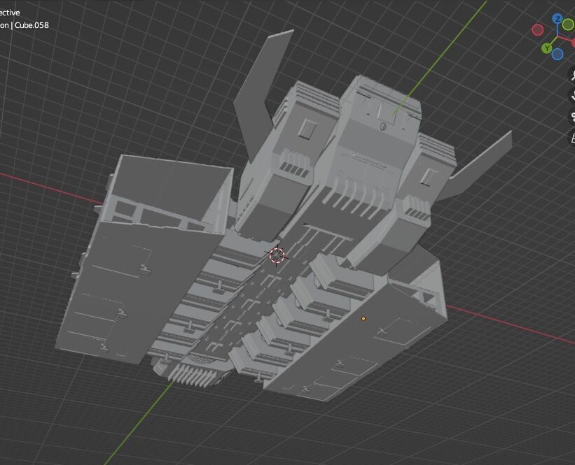Toggle perspective/orthographic grid icon
This screenshot has width=575, height=465.
point(573,138)
